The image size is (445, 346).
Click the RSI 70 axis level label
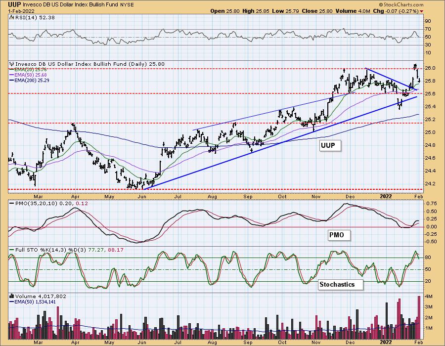(428, 29)
